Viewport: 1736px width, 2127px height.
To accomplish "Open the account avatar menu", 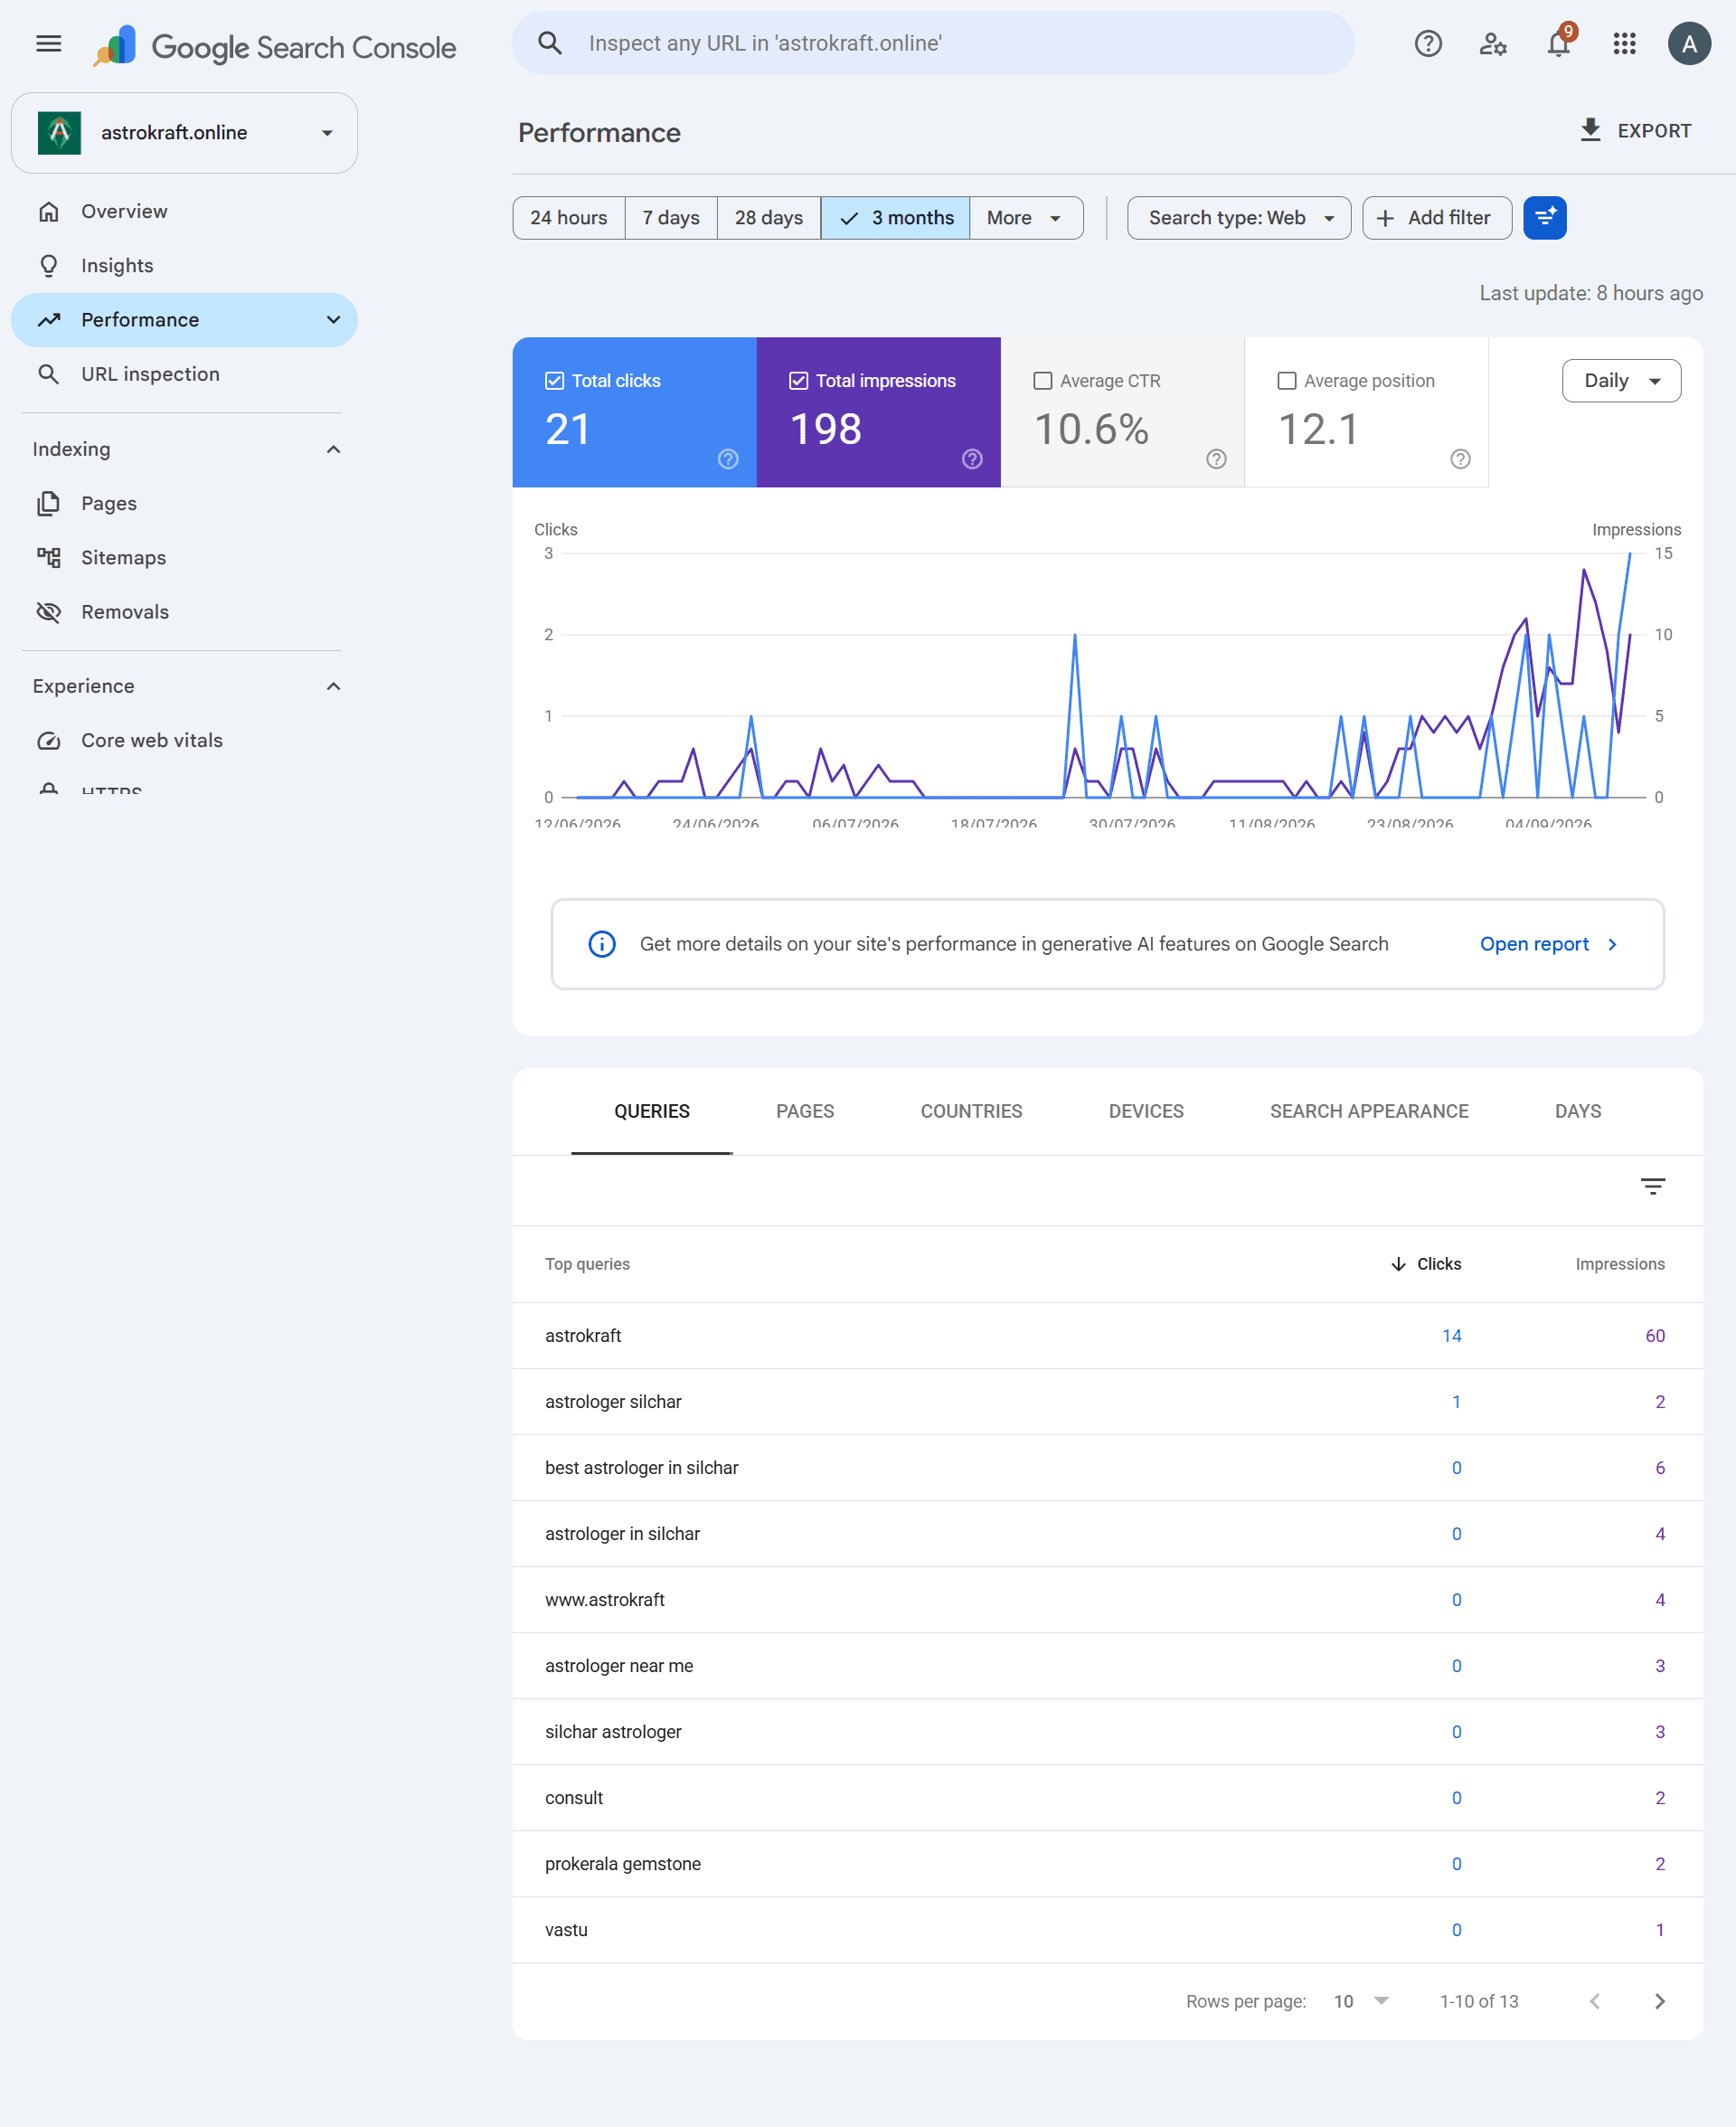I will point(1689,44).
